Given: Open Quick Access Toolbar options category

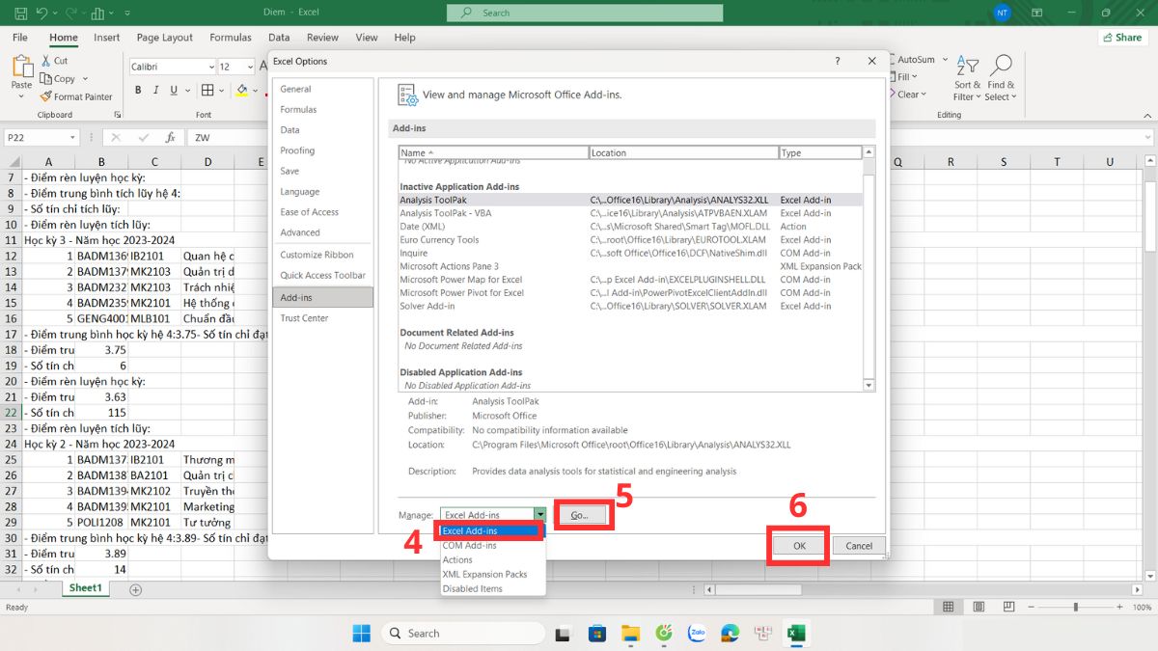Looking at the screenshot, I should 322,275.
